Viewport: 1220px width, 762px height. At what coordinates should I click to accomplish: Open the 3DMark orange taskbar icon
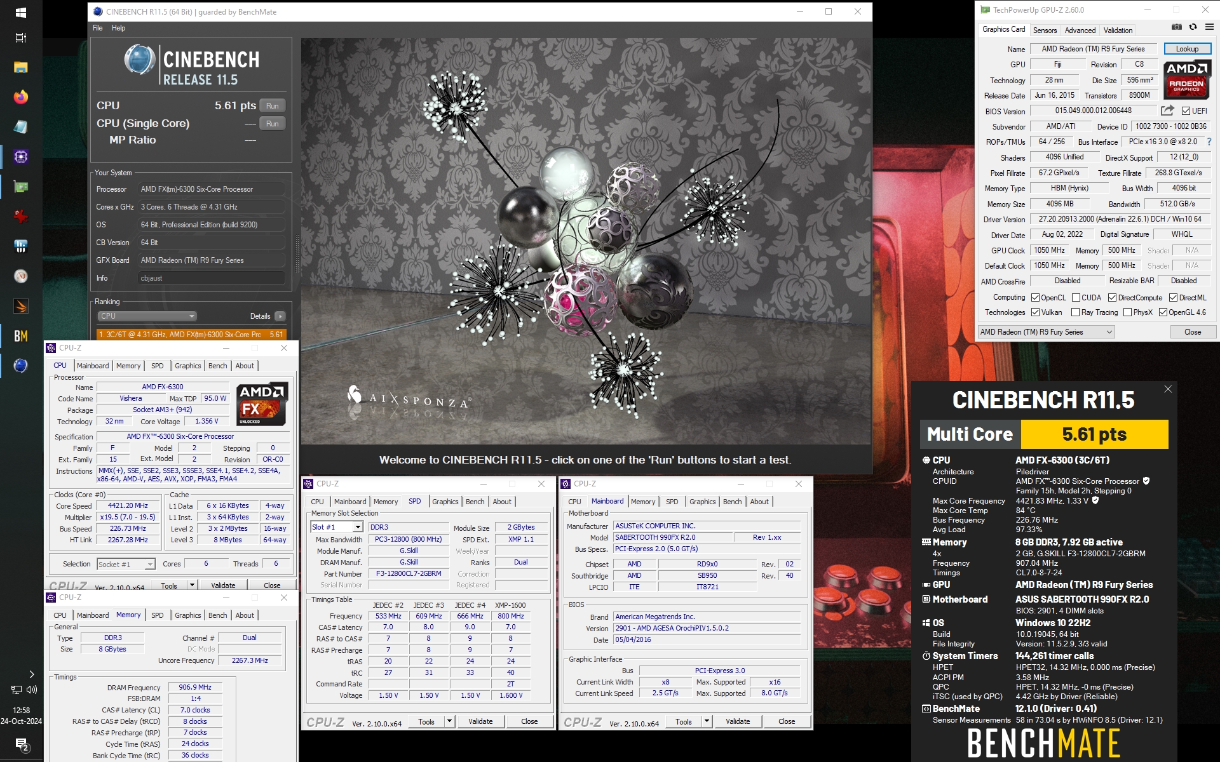[21, 305]
